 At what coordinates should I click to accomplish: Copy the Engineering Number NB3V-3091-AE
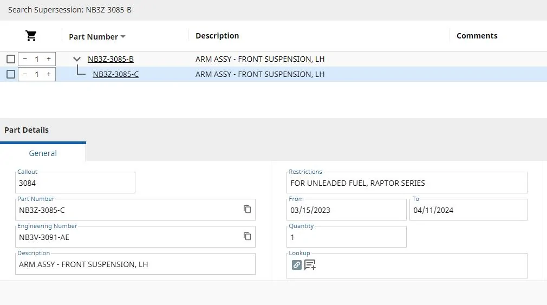coord(248,236)
